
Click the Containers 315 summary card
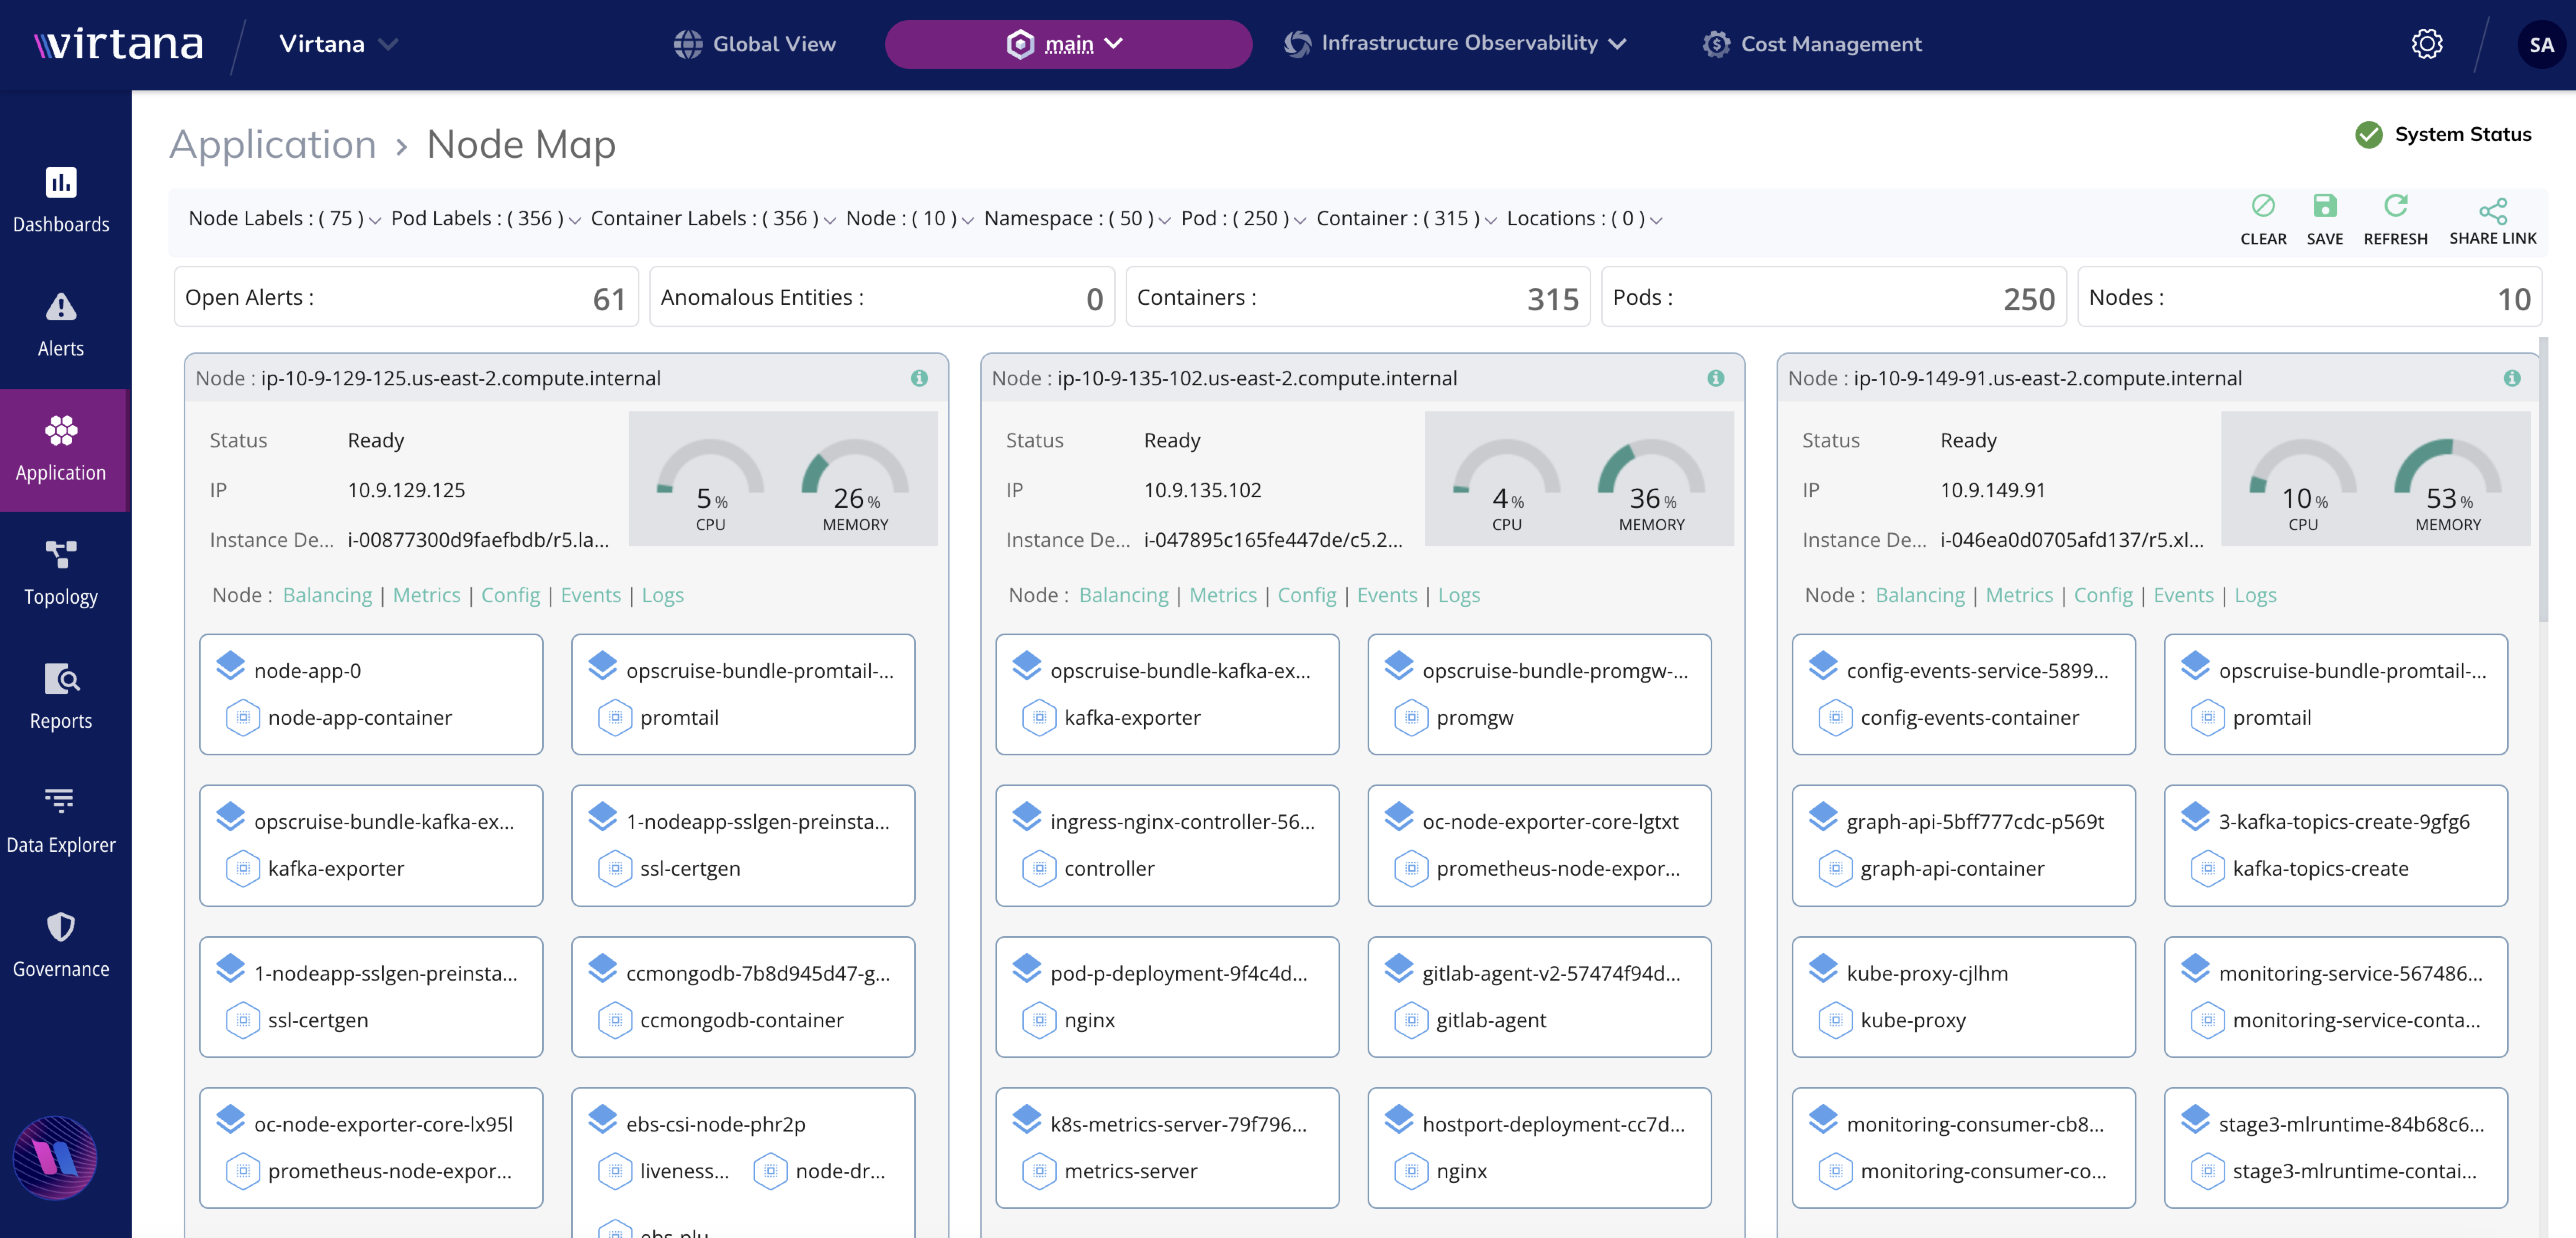click(1358, 297)
